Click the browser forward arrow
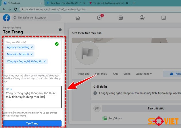181x128 pixels. click(10, 9)
